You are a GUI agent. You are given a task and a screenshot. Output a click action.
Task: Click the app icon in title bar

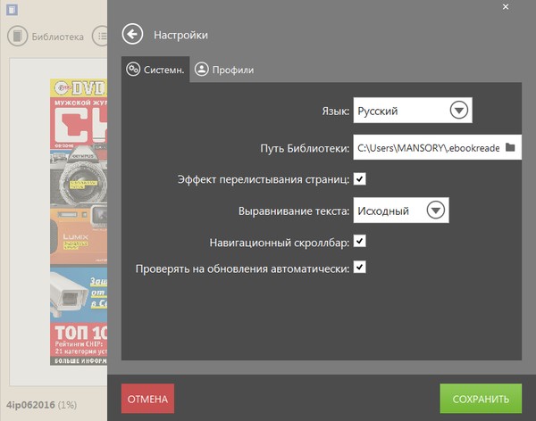coord(11,9)
